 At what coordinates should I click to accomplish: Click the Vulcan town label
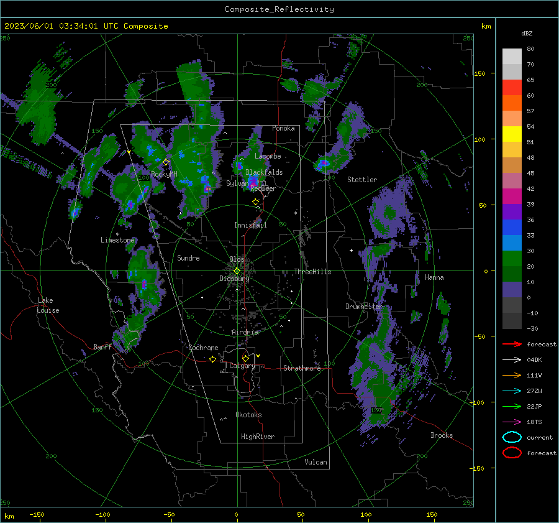[x=316, y=462]
